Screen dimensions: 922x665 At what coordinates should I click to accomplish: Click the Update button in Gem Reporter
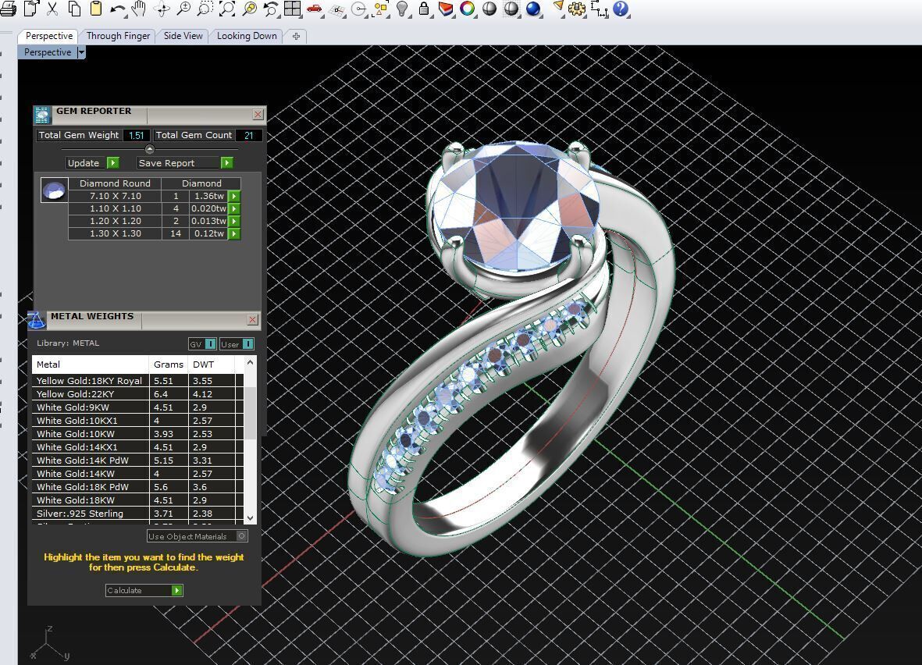click(x=93, y=163)
